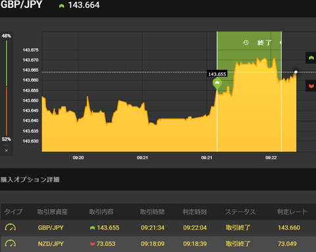The image size is (316, 252).
Task: Click the green up arrow next to 143.664
Action: click(x=62, y=6)
